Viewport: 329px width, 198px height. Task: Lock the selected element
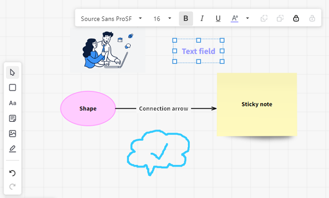point(296,18)
